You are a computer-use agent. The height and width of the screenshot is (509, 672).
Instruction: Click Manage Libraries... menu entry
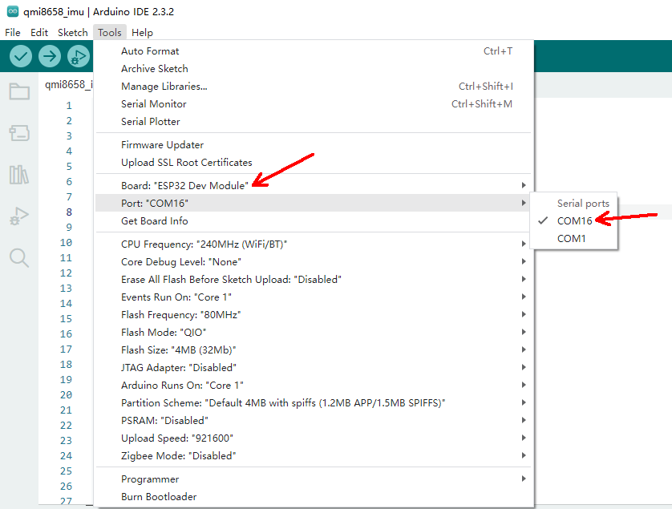pos(164,87)
